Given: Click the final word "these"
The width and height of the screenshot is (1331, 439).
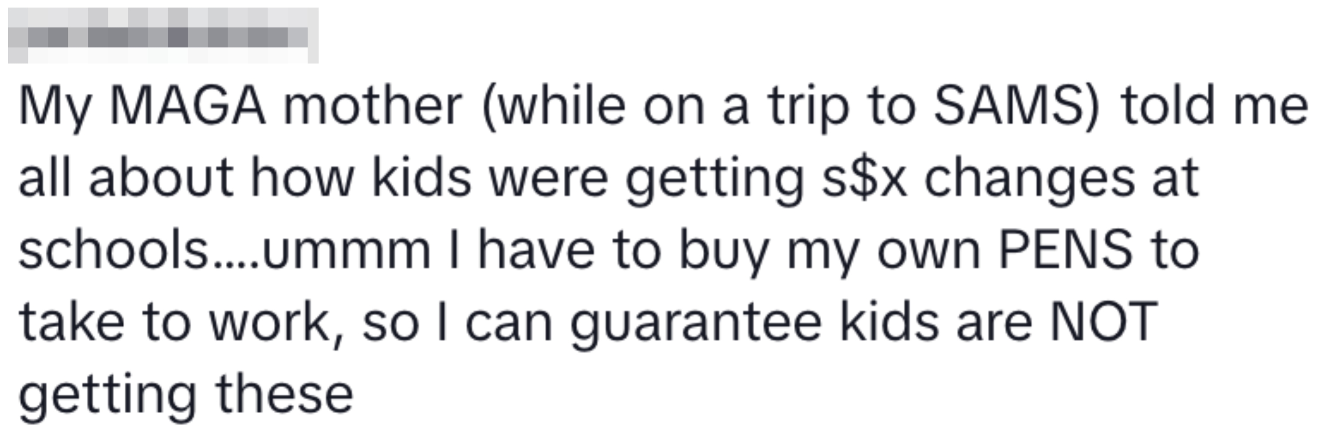Looking at the screenshot, I should pyautogui.click(x=285, y=395).
